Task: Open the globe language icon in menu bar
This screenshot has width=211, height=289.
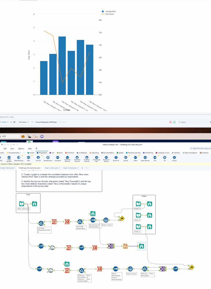Action: (36, 149)
